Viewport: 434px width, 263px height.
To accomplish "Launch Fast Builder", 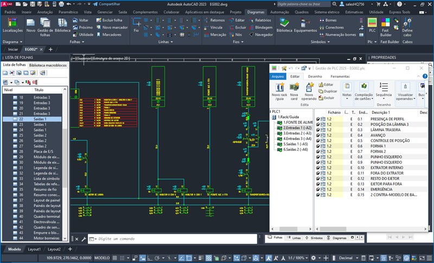I will (x=386, y=27).
